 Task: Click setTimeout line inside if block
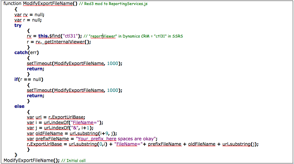(75, 90)
